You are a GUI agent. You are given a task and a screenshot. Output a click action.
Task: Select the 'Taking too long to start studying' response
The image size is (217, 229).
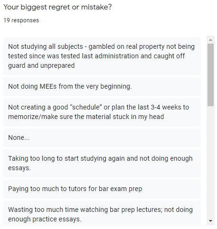(102, 164)
